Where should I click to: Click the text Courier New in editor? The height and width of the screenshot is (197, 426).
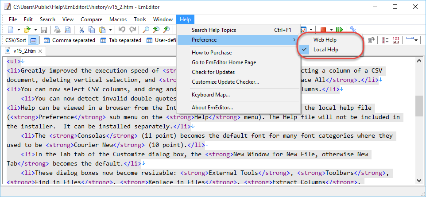[x=93, y=145]
